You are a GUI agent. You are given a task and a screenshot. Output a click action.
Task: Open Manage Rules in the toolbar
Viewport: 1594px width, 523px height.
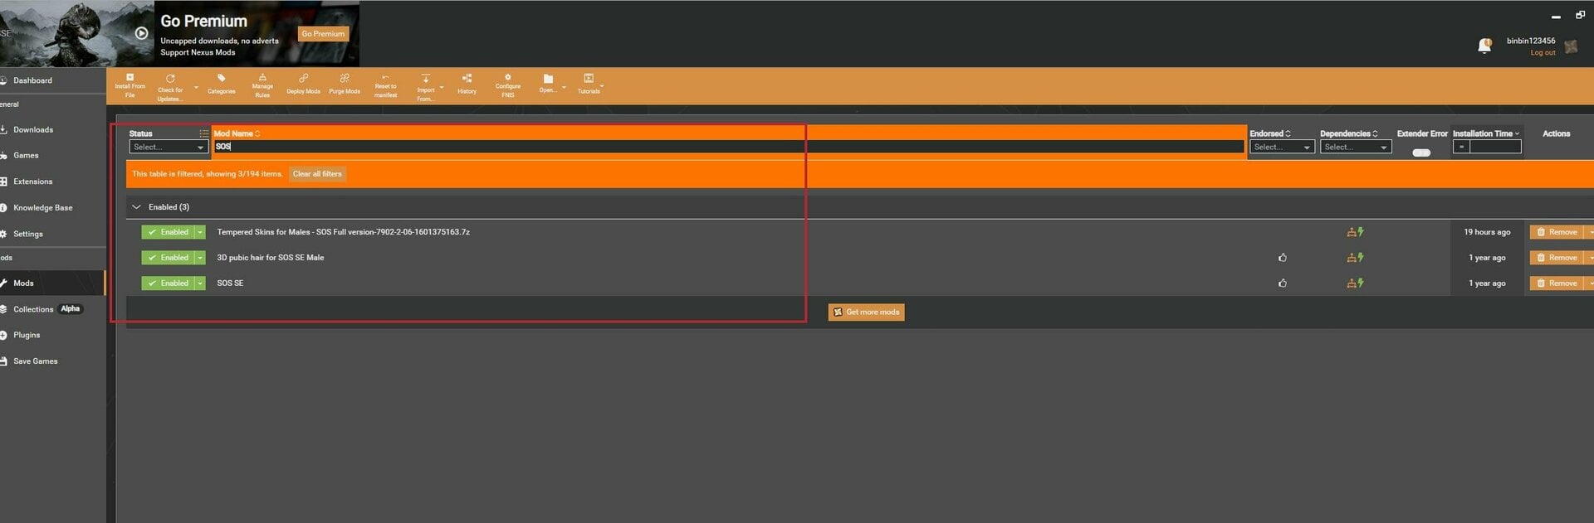[x=262, y=85]
